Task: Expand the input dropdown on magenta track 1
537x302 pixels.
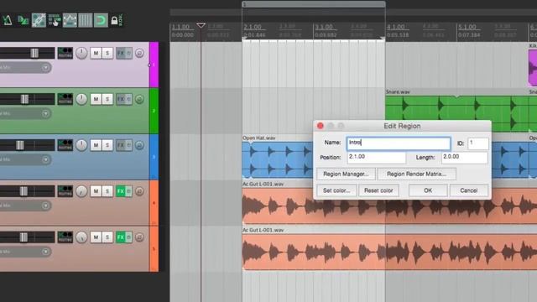Action: point(45,67)
